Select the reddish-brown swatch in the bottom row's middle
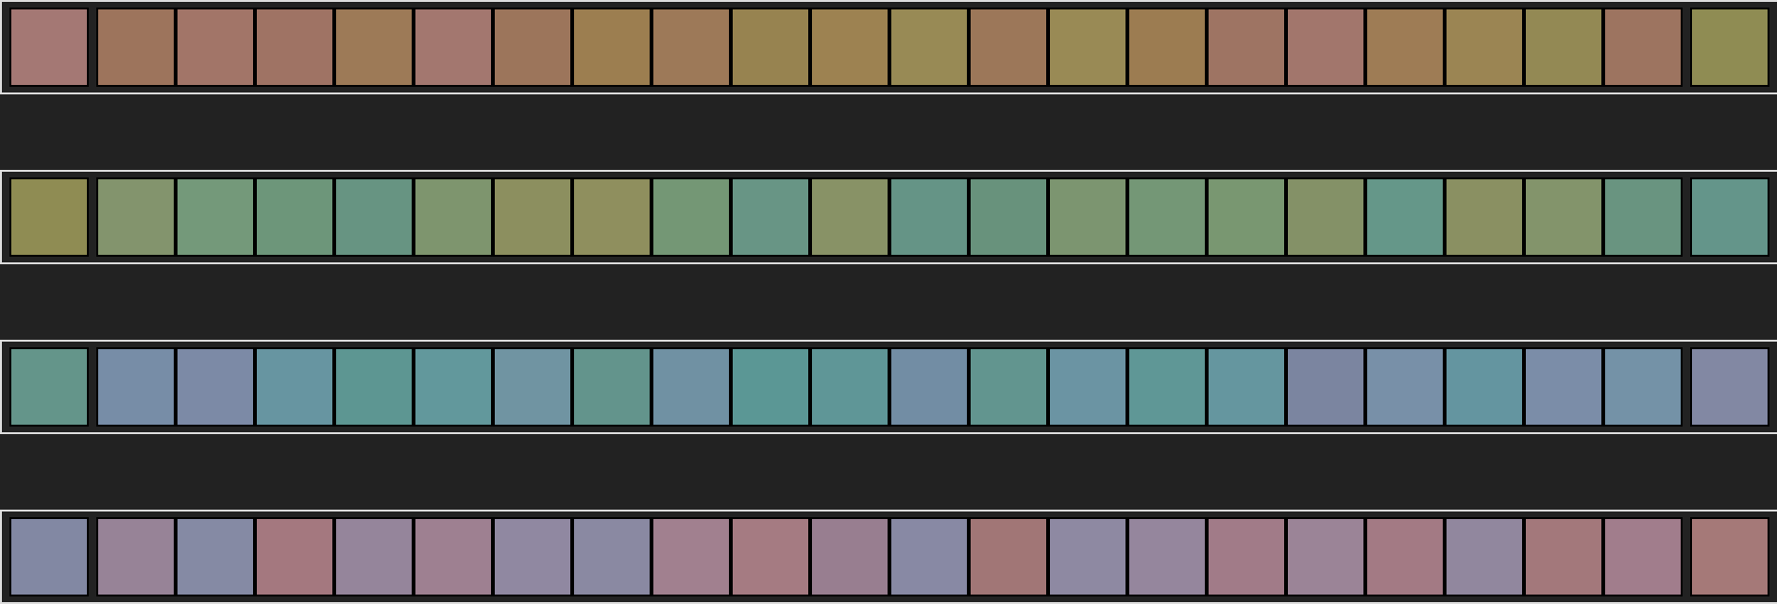The width and height of the screenshot is (1777, 604). pos(1008,557)
